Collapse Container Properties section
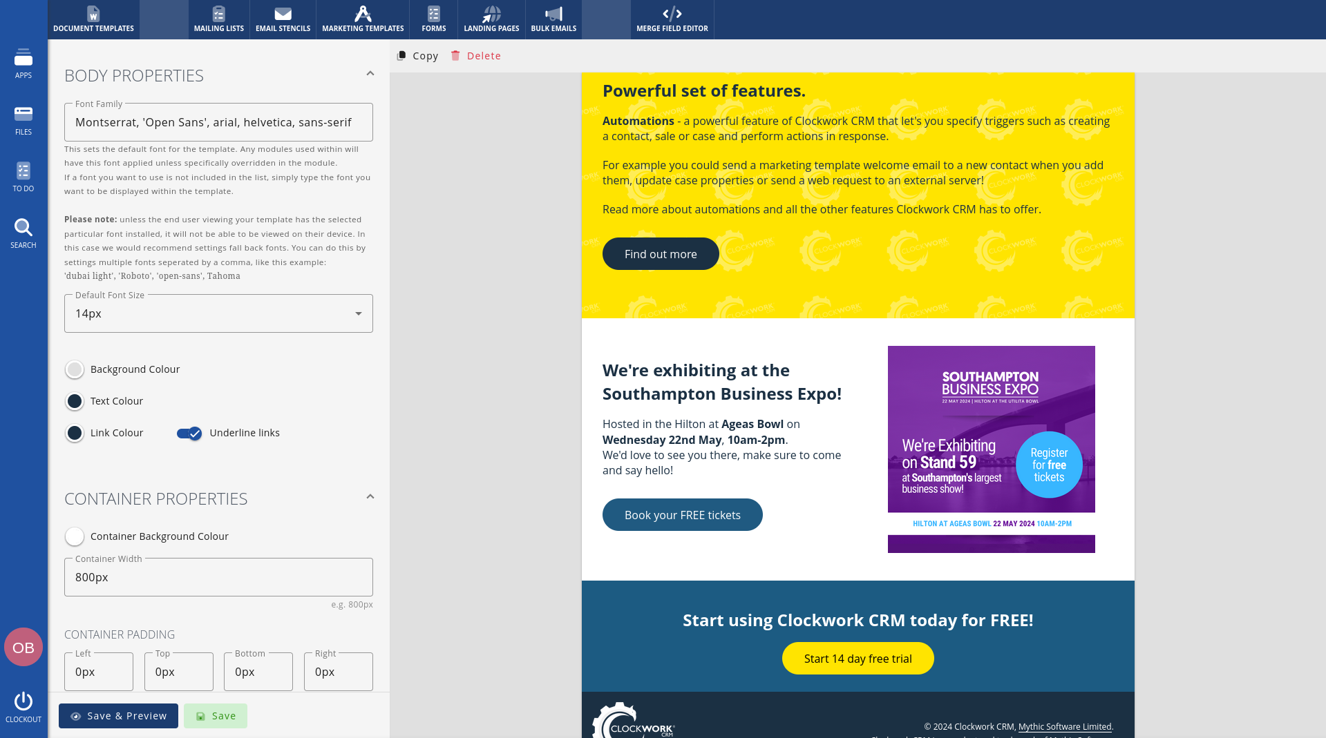The height and width of the screenshot is (738, 1326). [370, 497]
